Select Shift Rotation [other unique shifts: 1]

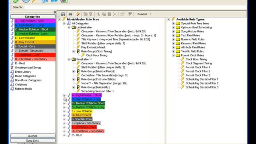(x=103, y=43)
